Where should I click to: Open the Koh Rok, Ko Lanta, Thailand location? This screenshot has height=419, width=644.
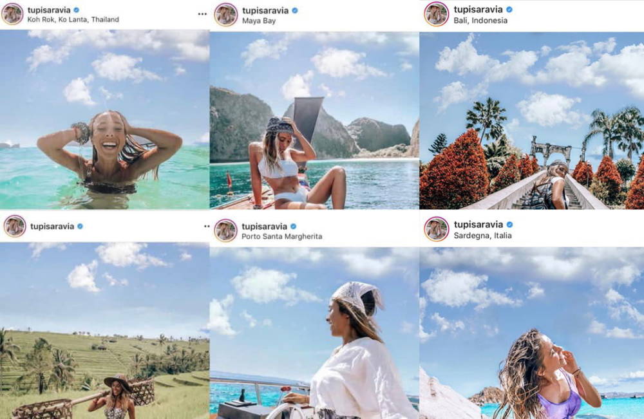tap(73, 19)
